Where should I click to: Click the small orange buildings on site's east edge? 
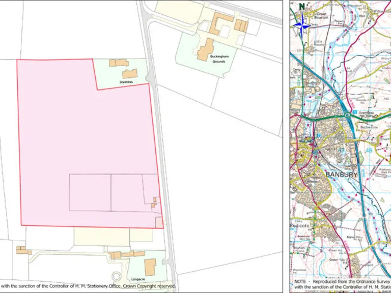pyautogui.click(x=155, y=202)
